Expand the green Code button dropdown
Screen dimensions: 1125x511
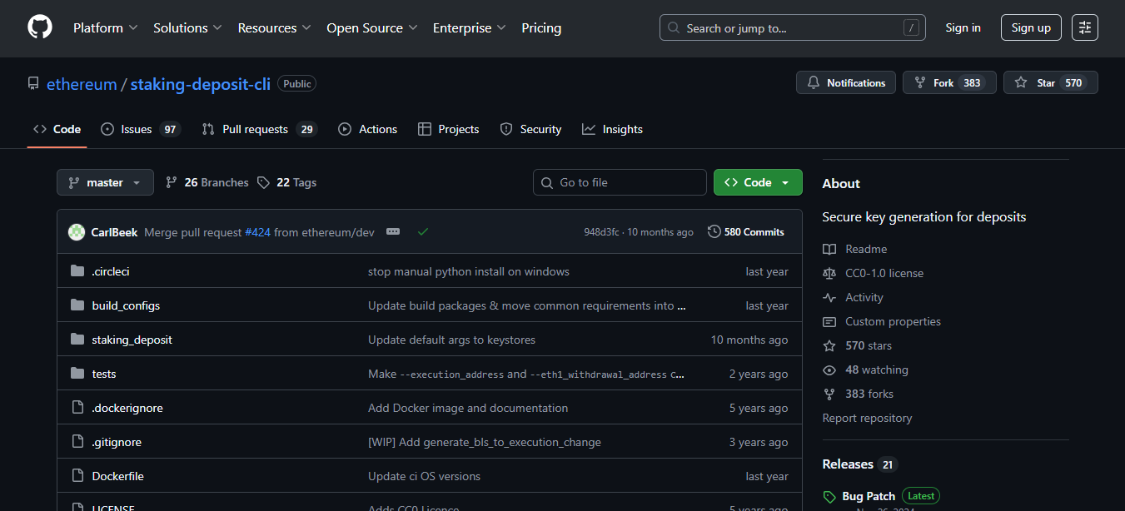(785, 181)
